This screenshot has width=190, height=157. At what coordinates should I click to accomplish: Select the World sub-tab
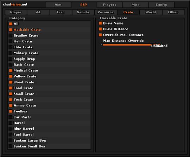click(x=151, y=12)
